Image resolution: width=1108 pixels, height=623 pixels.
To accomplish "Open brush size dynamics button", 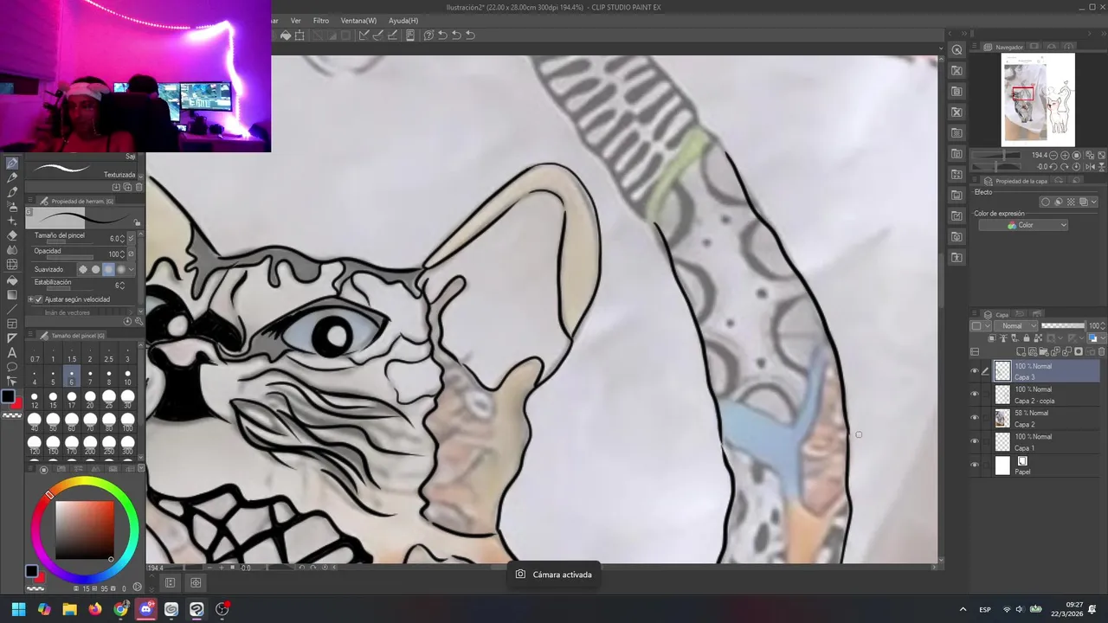I will (x=131, y=238).
